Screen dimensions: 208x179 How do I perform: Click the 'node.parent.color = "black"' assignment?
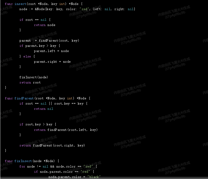click(x=74, y=177)
